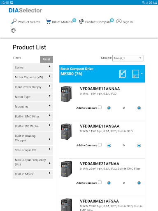Select left radio button for VFD0A8ME11ANNAA
The image size is (158, 211).
click(109, 108)
